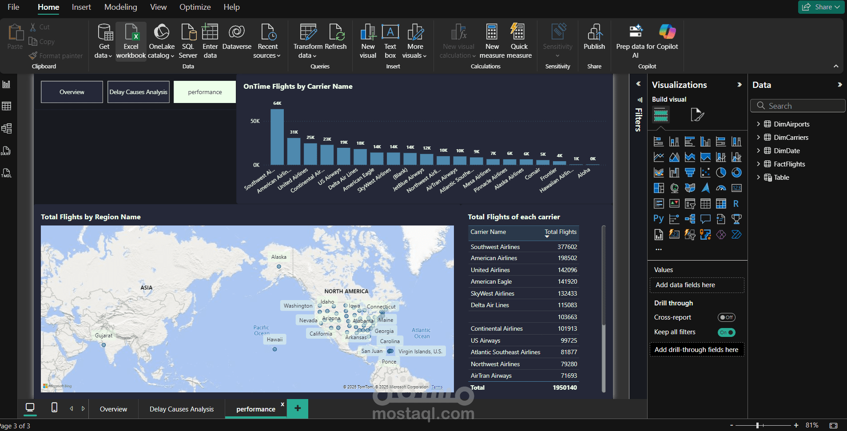Collapse the Visualizations pane
The image size is (847, 431).
click(739, 85)
